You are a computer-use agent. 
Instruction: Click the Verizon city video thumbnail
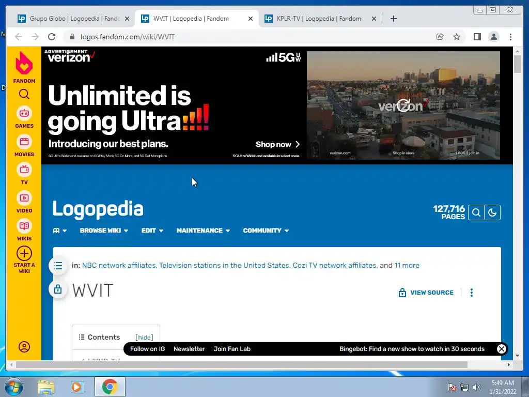coord(403,105)
